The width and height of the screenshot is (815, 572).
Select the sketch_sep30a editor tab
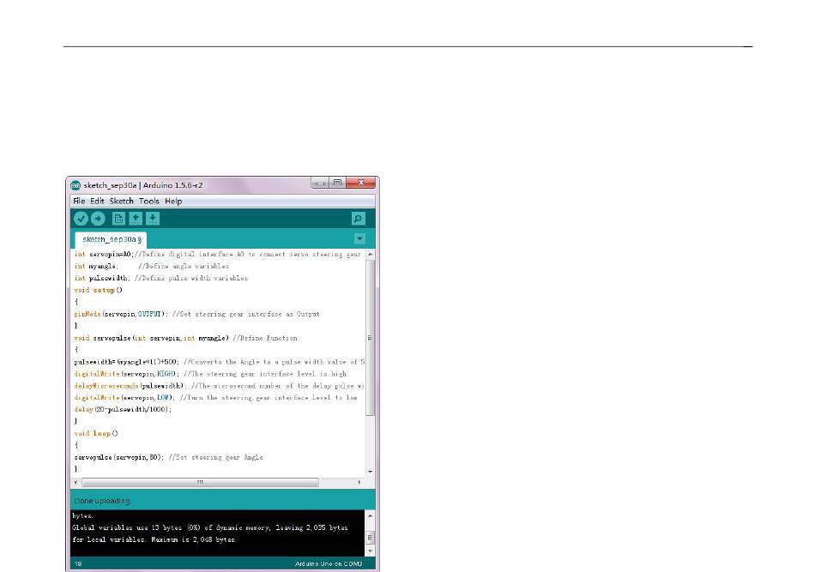[112, 239]
